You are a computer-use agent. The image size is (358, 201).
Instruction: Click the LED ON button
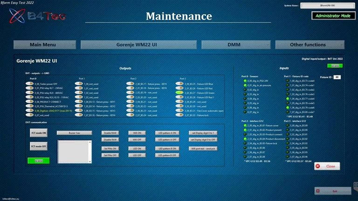tap(137, 148)
